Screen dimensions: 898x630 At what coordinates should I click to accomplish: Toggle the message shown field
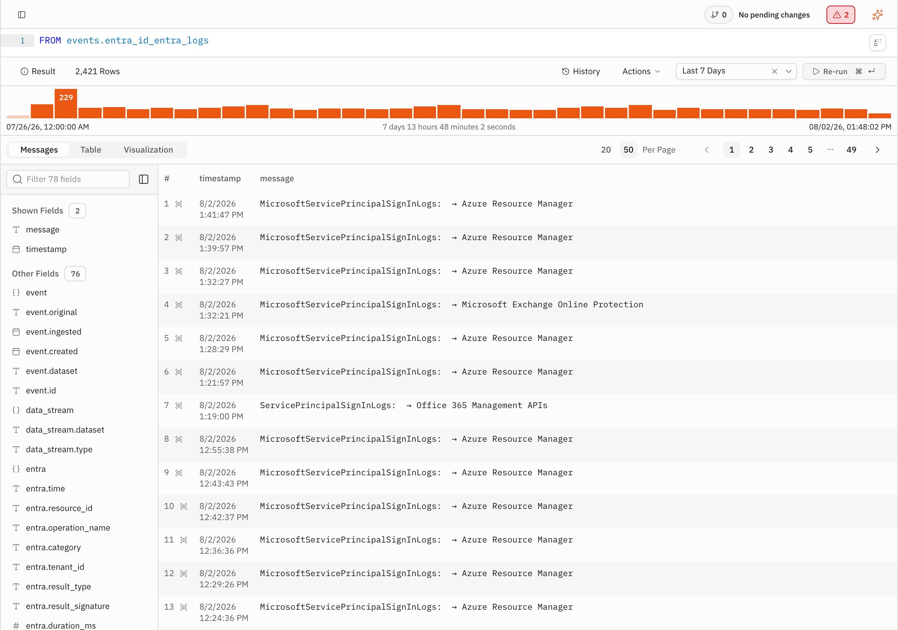42,230
